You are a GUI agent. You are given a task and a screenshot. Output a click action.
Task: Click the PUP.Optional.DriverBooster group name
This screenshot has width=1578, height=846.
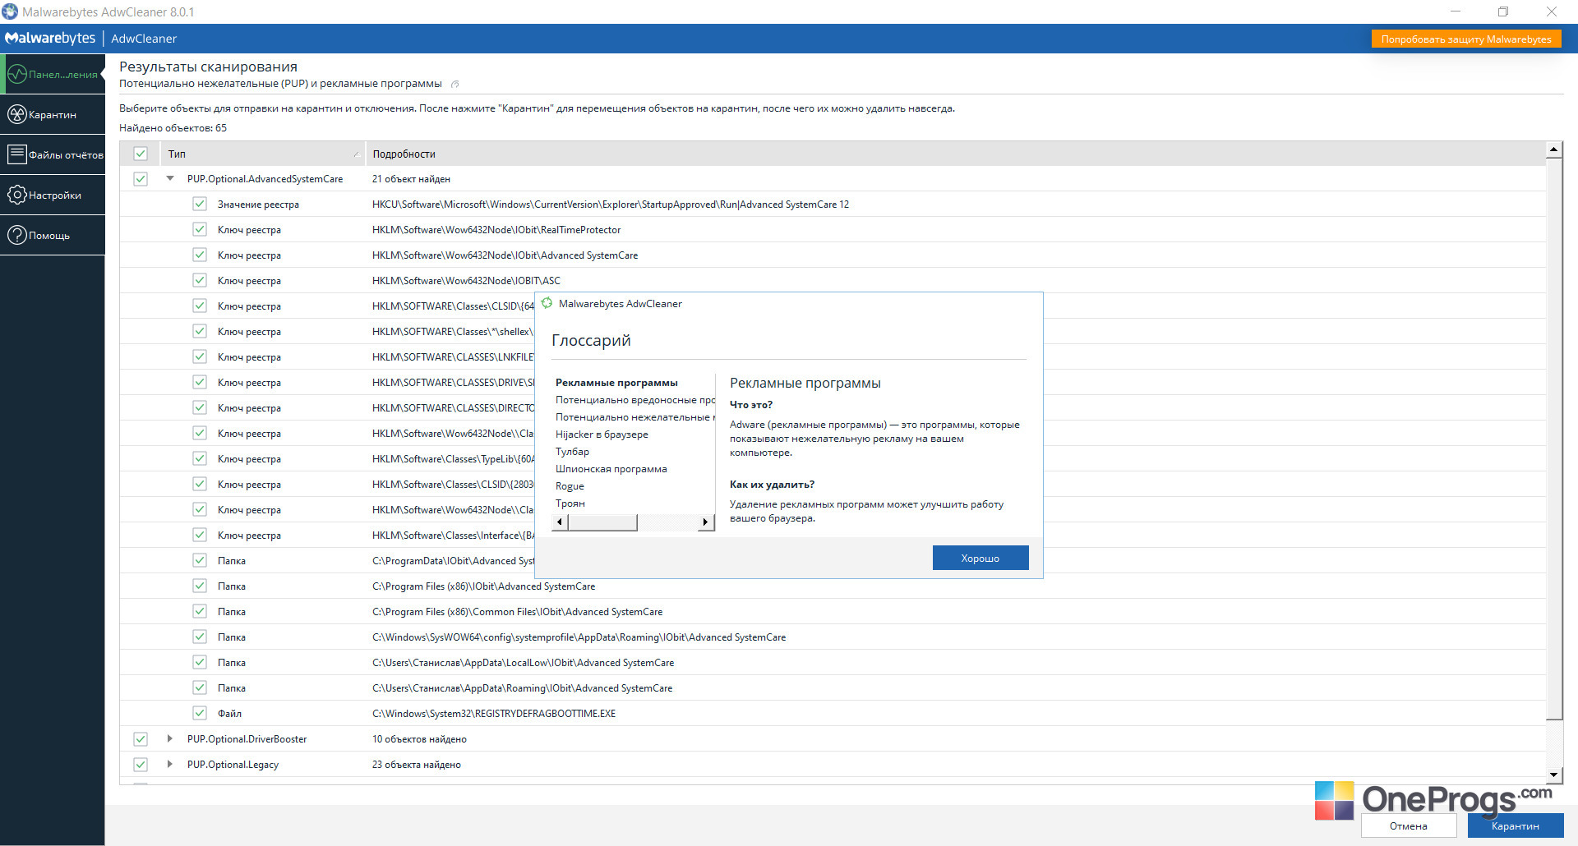247,739
